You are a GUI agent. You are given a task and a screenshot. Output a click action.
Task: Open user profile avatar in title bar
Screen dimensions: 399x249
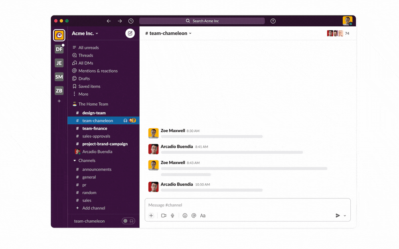point(348,21)
